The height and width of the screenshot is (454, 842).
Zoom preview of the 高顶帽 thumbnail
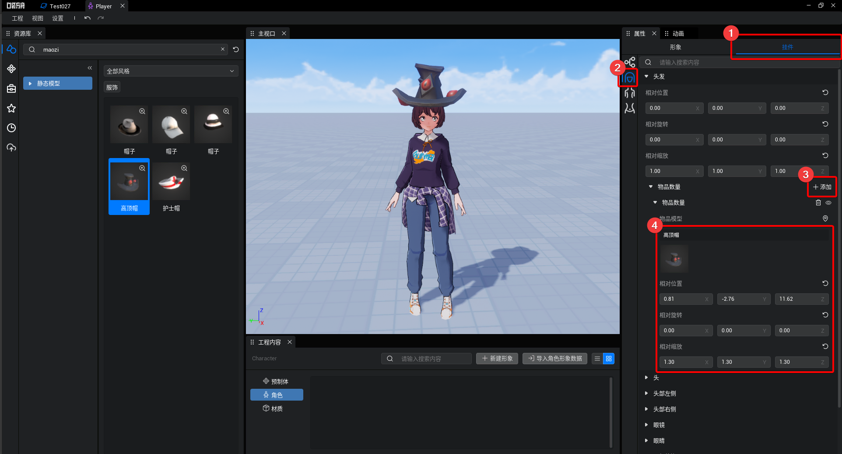(142, 168)
